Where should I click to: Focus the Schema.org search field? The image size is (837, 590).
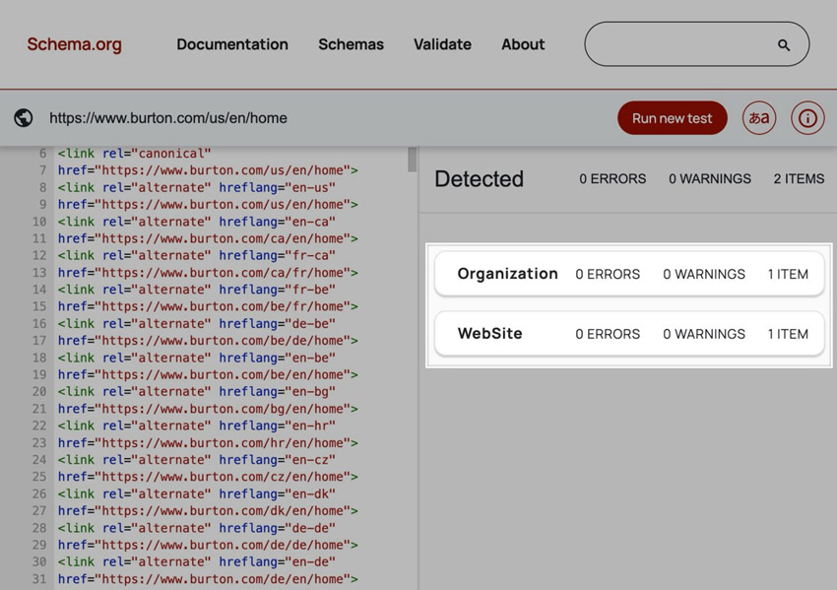696,43
